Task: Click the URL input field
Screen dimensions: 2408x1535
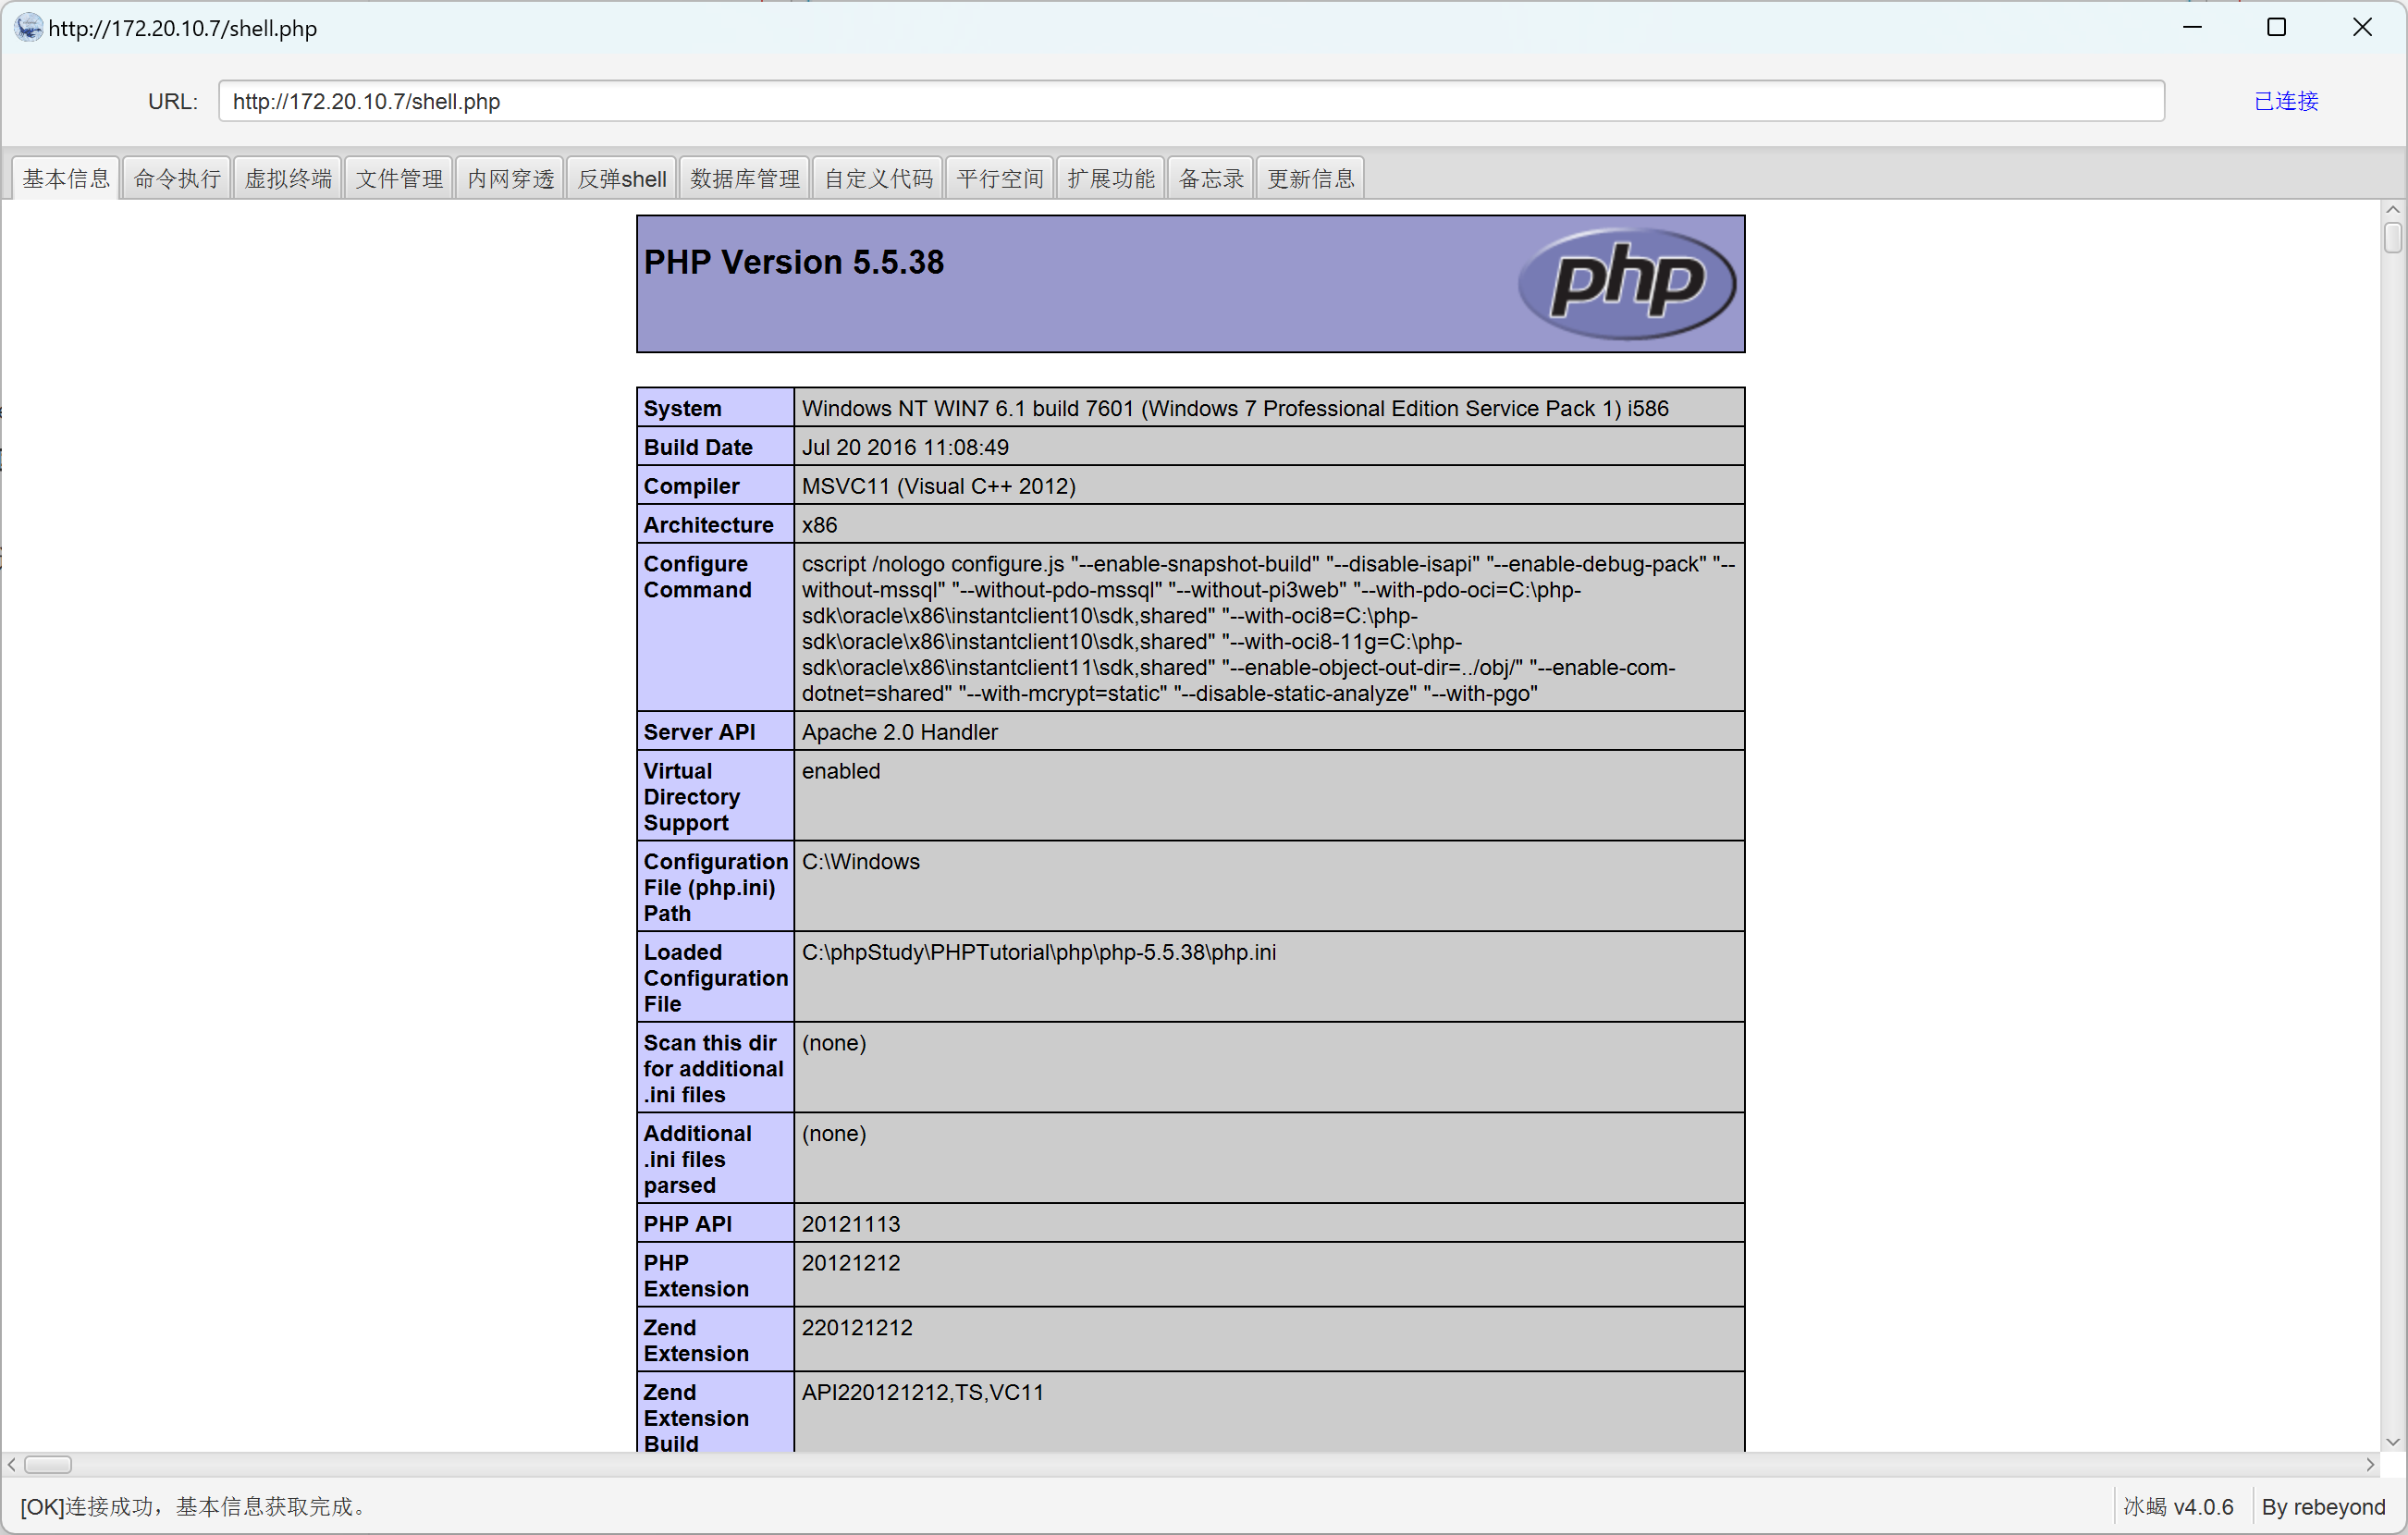Action: 1190,101
